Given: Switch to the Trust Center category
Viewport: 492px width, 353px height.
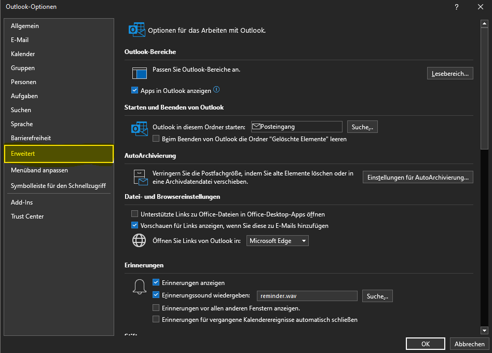Looking at the screenshot, I should 27,216.
